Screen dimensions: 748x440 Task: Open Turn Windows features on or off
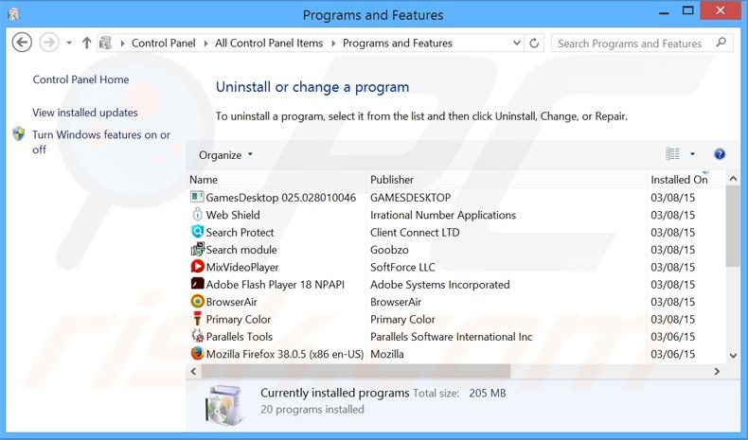(x=101, y=142)
